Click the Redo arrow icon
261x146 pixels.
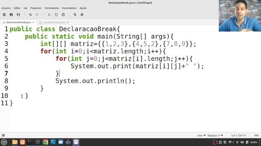(37, 15)
